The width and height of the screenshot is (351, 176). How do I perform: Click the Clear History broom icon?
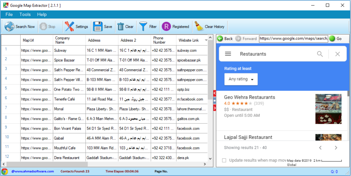point(199,27)
